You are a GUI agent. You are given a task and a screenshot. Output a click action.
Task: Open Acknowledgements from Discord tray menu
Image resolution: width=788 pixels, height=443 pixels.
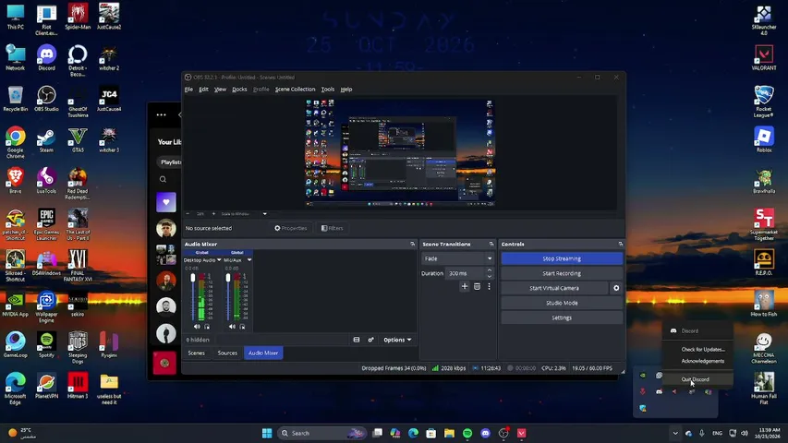click(703, 361)
